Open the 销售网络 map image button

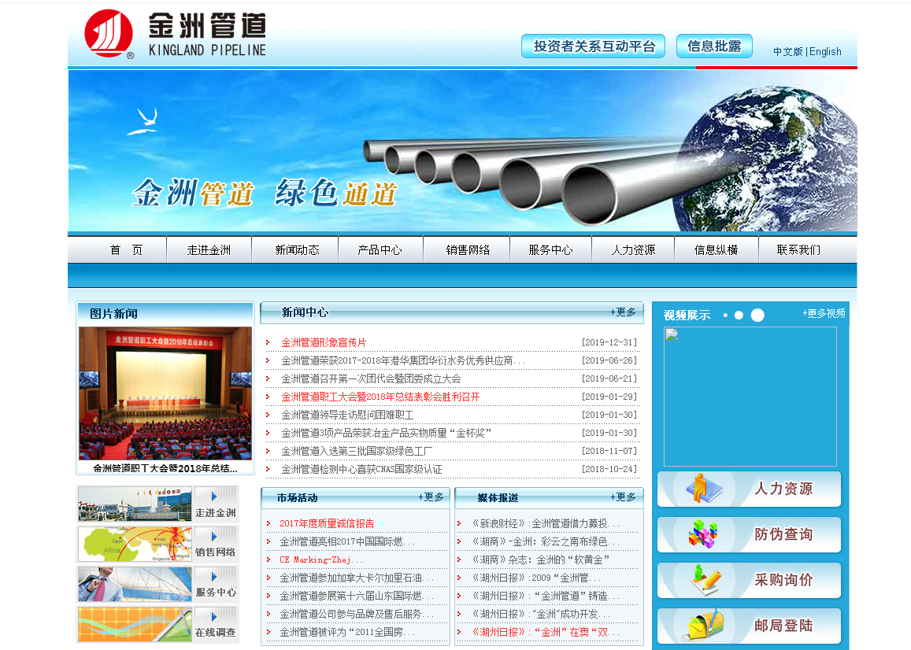[x=157, y=544]
